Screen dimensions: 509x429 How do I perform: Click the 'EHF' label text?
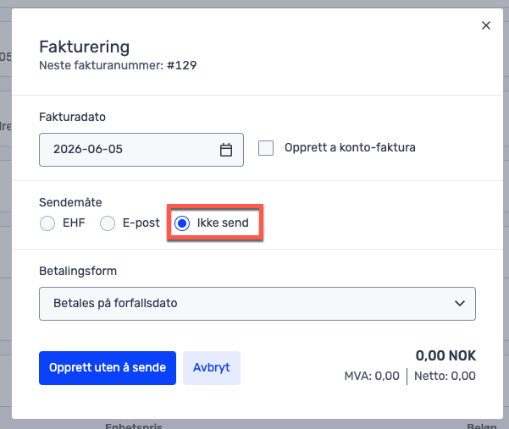(74, 223)
